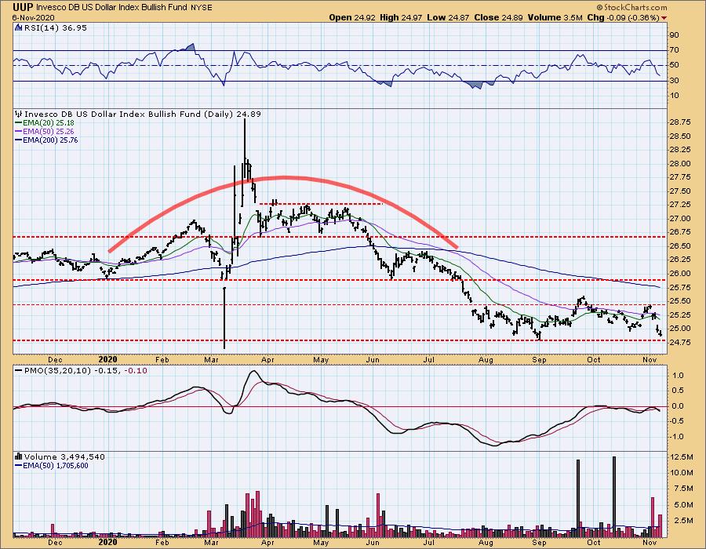Click the 6-Nov-2020 date label
Image resolution: width=706 pixels, height=549 pixels.
point(33,17)
